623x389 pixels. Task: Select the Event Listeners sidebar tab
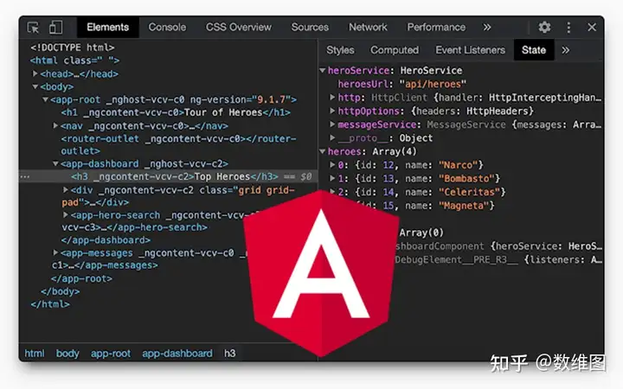tap(471, 50)
